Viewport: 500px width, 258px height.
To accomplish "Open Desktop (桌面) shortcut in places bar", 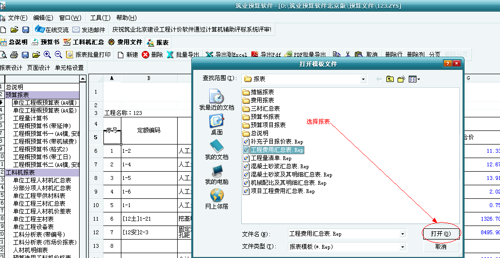I will click(217, 124).
